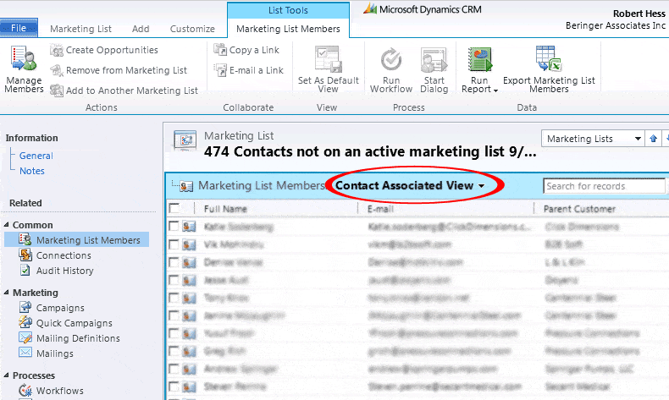Image resolution: width=669 pixels, height=400 pixels.
Task: Click the Set As Default View icon
Action: coord(328,59)
